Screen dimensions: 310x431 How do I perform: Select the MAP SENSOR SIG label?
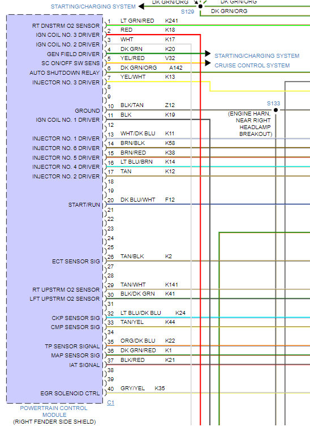(75, 356)
